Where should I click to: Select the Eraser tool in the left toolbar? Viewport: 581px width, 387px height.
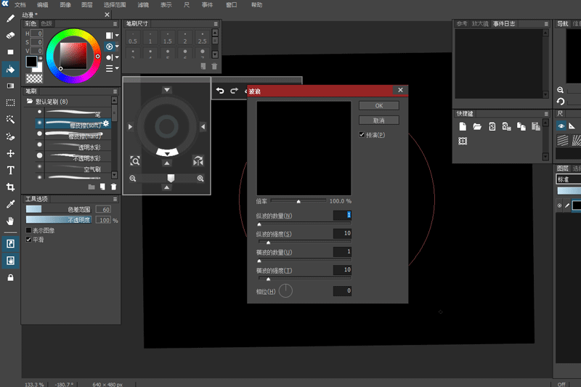point(10,35)
